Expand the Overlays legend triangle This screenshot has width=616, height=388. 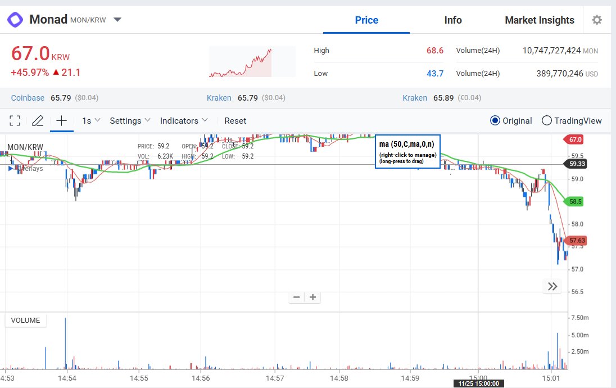(11, 169)
